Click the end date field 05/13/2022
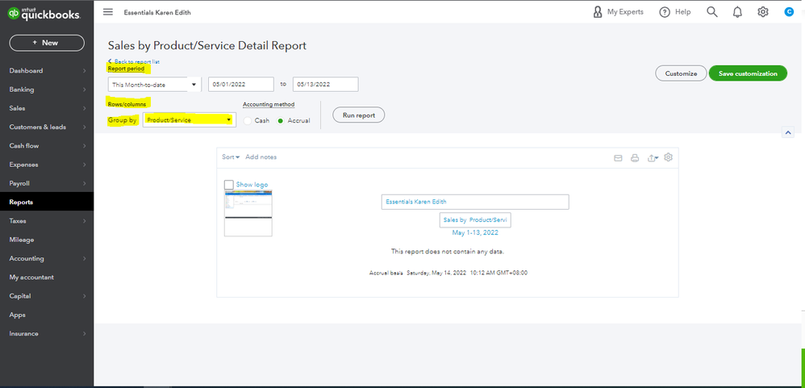 (x=326, y=85)
